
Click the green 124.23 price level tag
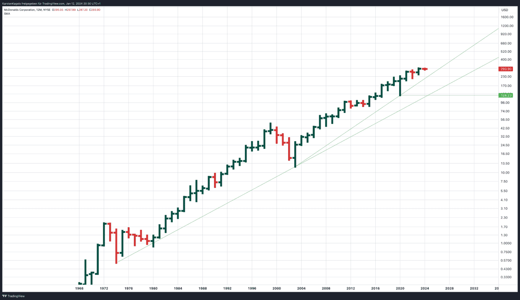(506, 95)
